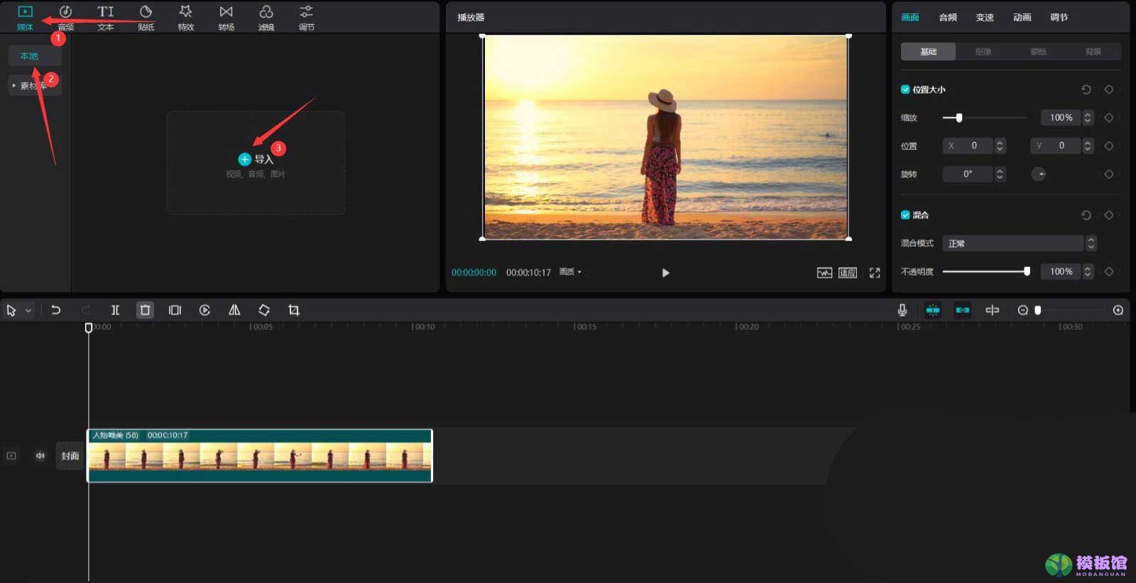Add keyframe for 不透明度 opacity
Screen dimensions: 1136x583
tap(1109, 271)
